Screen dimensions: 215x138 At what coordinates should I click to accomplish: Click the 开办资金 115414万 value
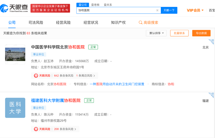click(x=82, y=115)
